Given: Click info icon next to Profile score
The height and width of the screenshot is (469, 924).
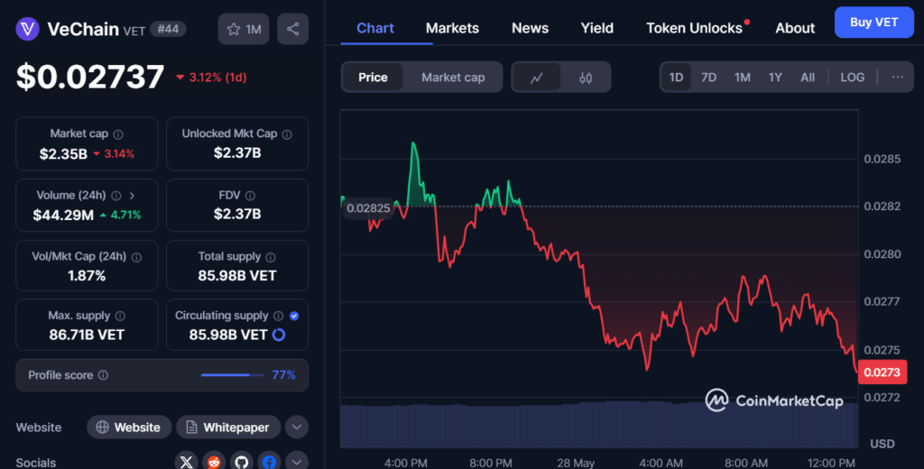Looking at the screenshot, I should (x=103, y=375).
